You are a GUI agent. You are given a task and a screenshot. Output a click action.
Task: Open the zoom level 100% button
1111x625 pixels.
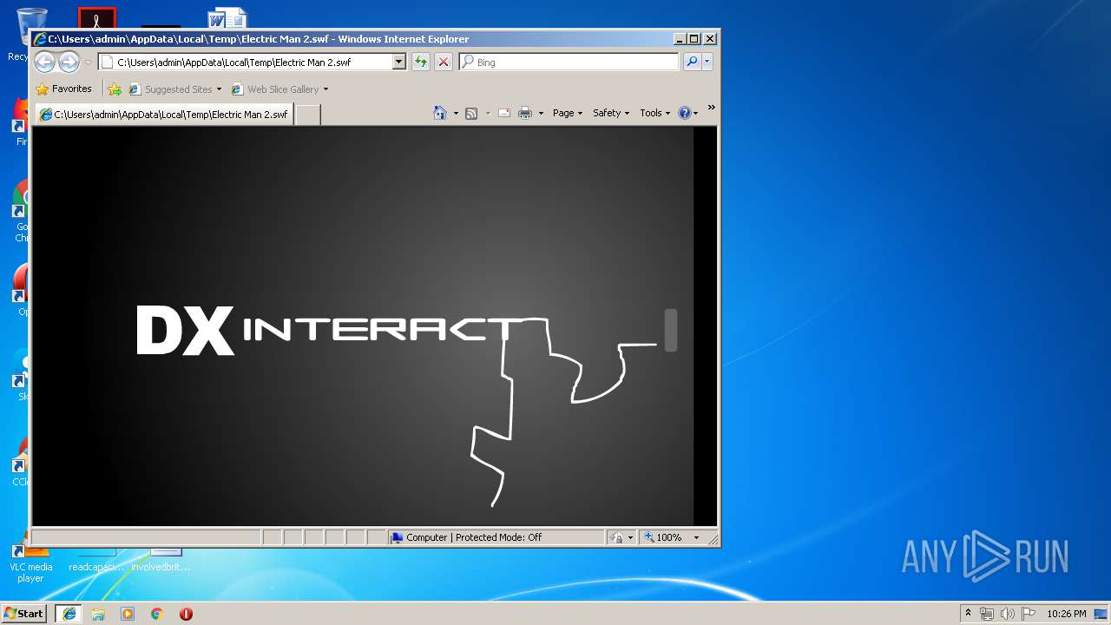664,537
